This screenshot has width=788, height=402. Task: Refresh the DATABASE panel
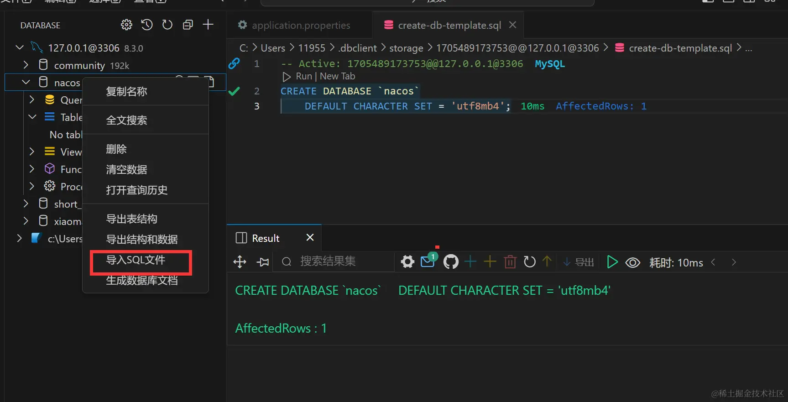pos(167,25)
